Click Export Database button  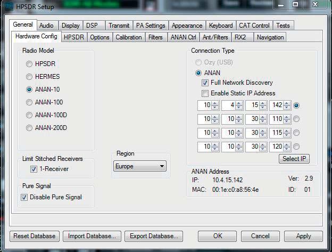click(154, 236)
